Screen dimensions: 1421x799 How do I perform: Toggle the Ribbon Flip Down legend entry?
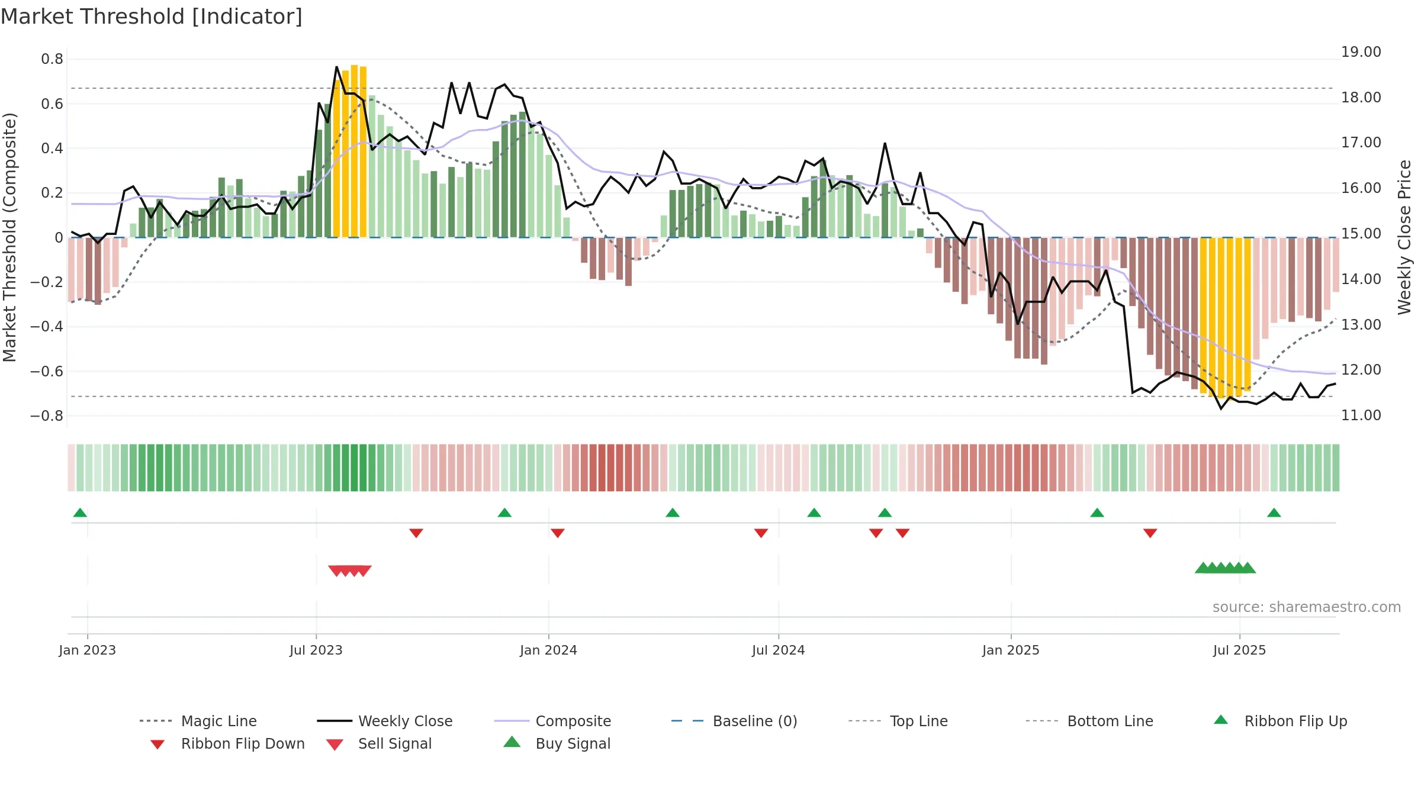pos(227,743)
